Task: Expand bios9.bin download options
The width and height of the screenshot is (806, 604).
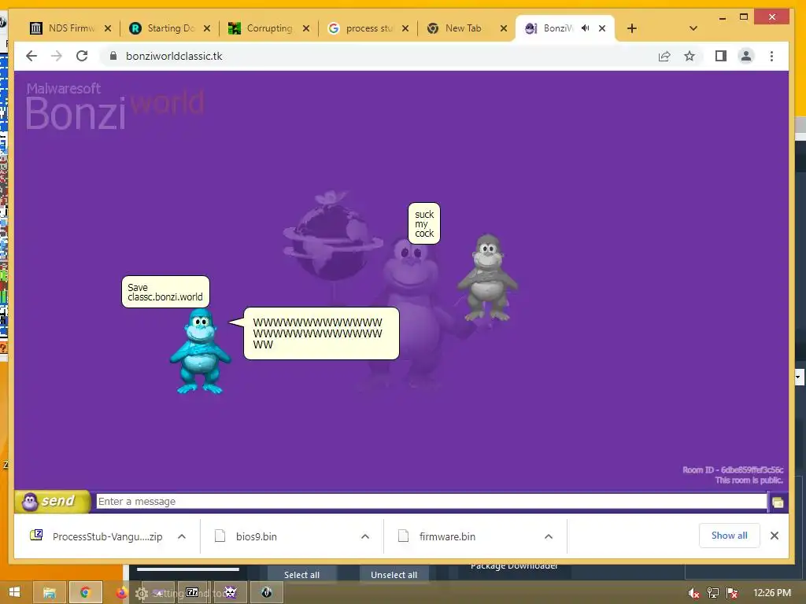Action: tap(365, 536)
